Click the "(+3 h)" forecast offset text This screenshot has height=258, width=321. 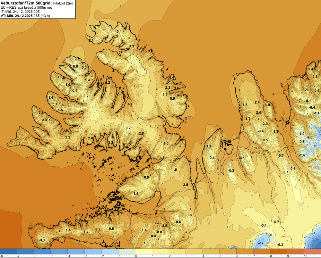[x=45, y=16]
